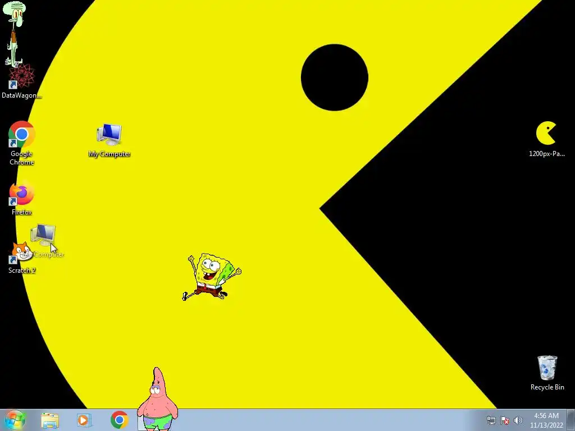The width and height of the screenshot is (575, 431).
Task: Open the network status tray icon
Action: click(x=491, y=420)
